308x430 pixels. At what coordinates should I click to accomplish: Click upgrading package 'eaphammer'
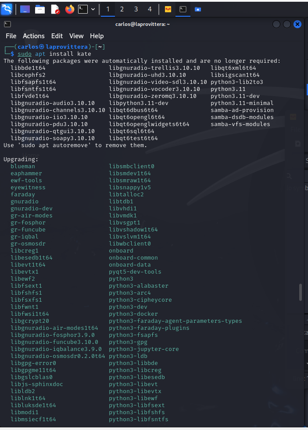coord(26,173)
